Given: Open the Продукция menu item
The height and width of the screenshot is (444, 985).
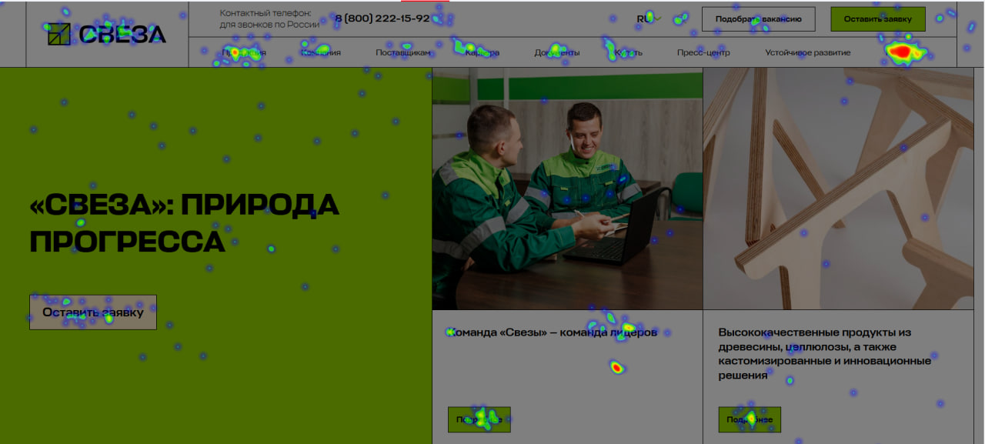Looking at the screenshot, I should [244, 53].
